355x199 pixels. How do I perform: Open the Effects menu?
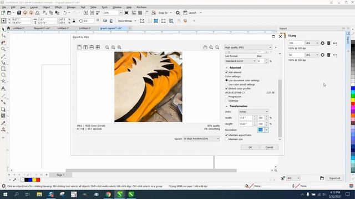click(58, 7)
